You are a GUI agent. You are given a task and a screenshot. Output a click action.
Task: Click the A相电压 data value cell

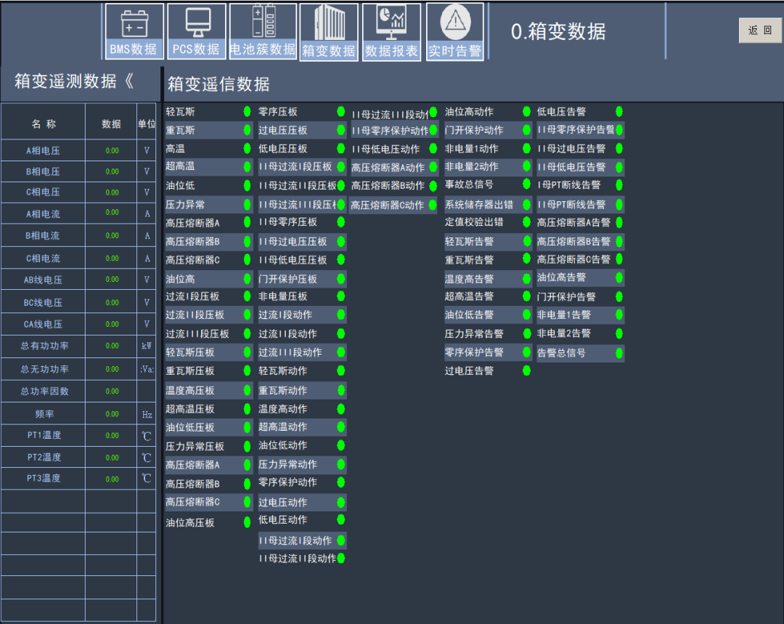click(110, 150)
